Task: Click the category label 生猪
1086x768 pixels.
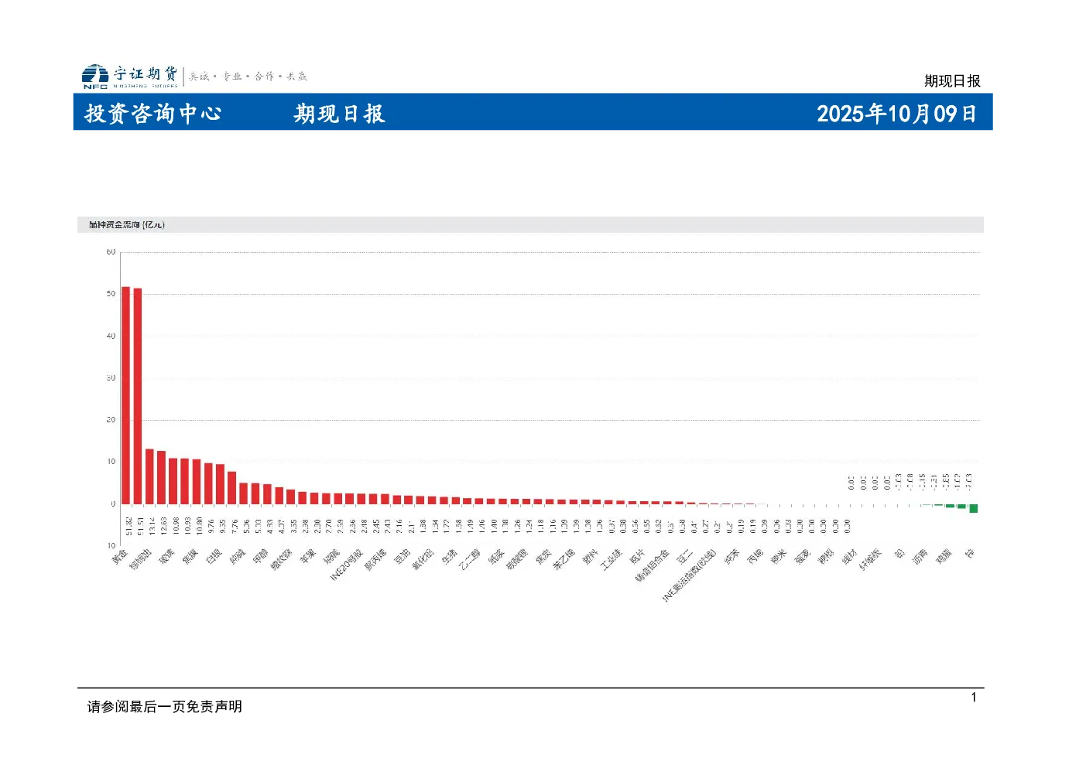Action: 450,557
